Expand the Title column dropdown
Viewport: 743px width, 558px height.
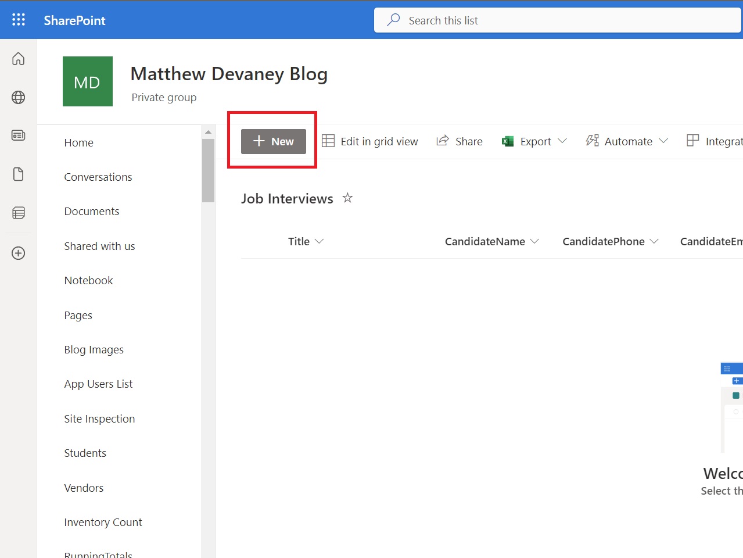tap(320, 241)
